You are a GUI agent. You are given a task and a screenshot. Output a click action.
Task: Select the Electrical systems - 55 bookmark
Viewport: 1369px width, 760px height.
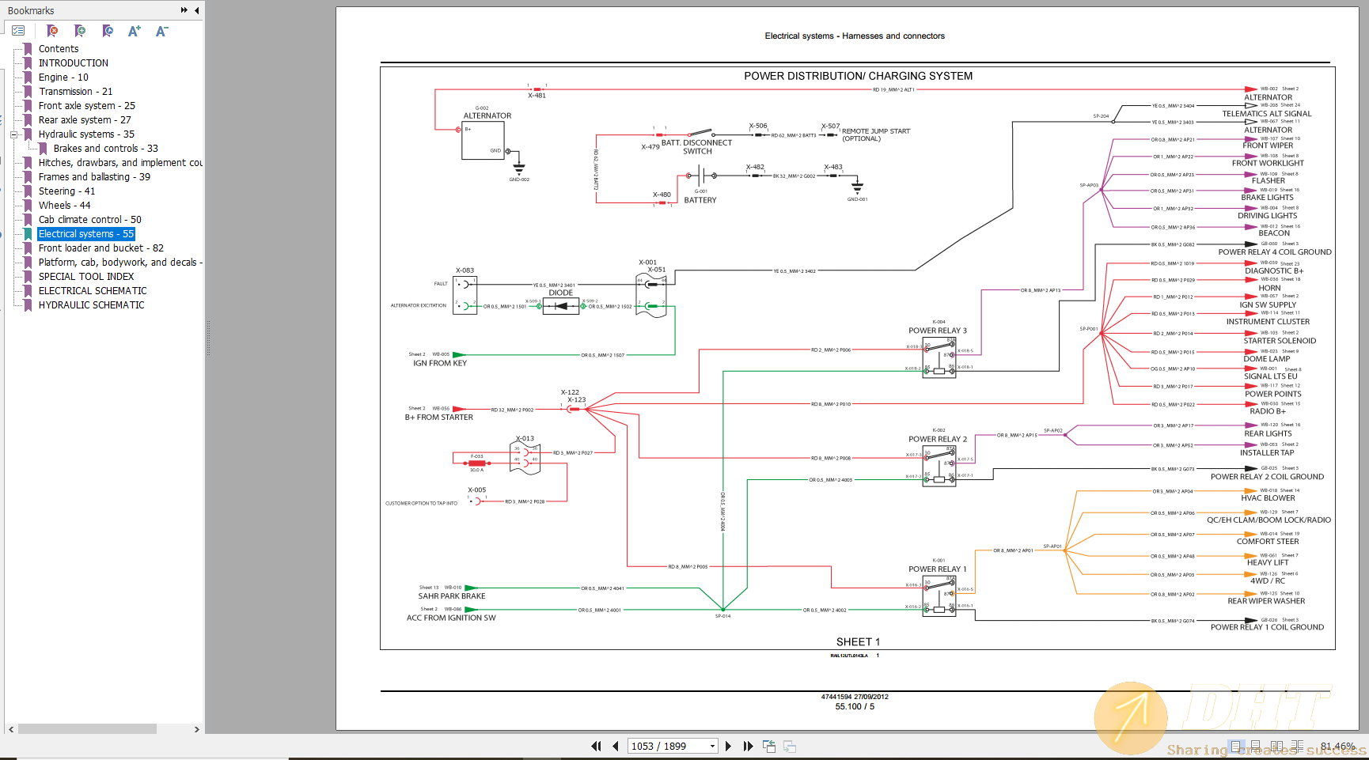point(86,233)
